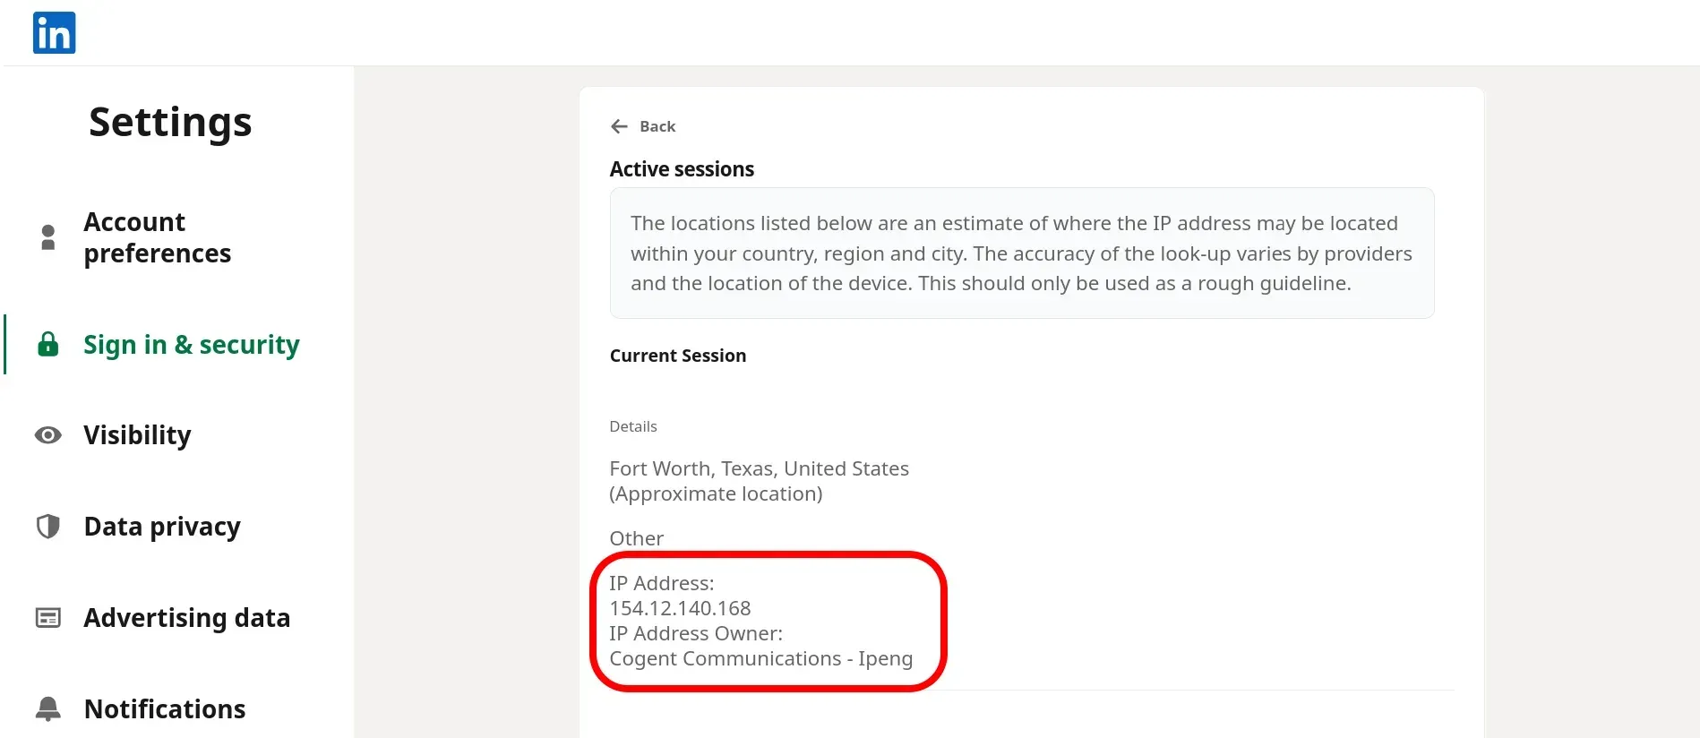Screen dimensions: 1700x738
Task: Click the Settings page heading
Action: 170,123
